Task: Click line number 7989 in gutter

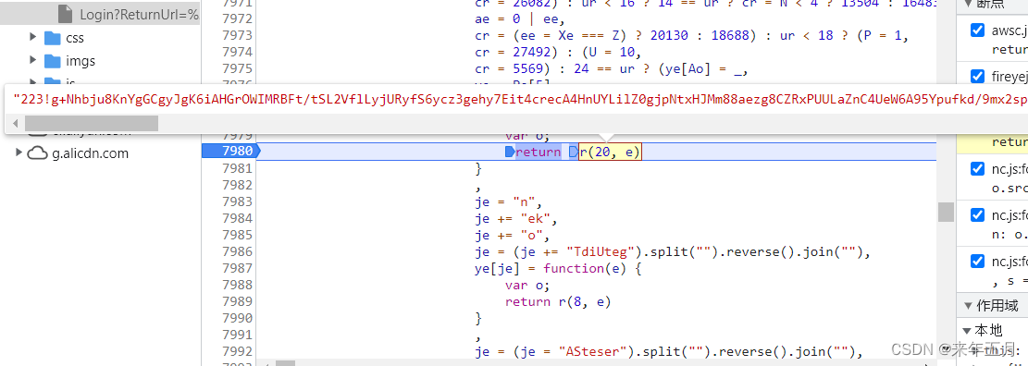Action: point(237,301)
